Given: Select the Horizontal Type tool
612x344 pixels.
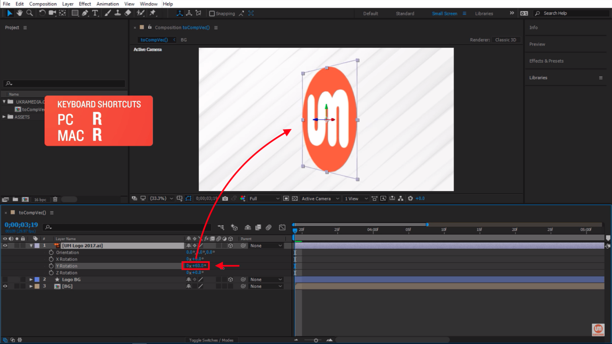Looking at the screenshot, I should (x=95, y=13).
